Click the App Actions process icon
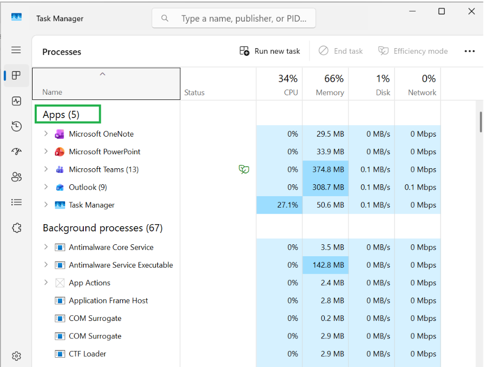Viewport: 484px width, 367px height. pyautogui.click(x=59, y=283)
